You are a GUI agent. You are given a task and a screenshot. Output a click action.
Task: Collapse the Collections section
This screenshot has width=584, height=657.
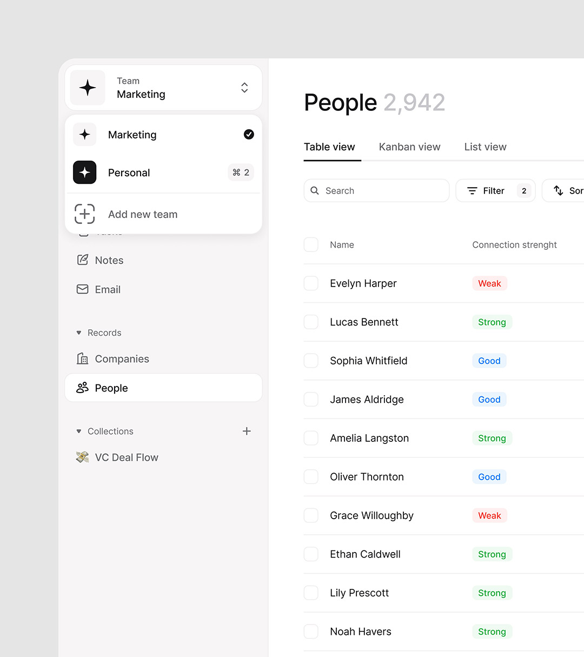(79, 431)
